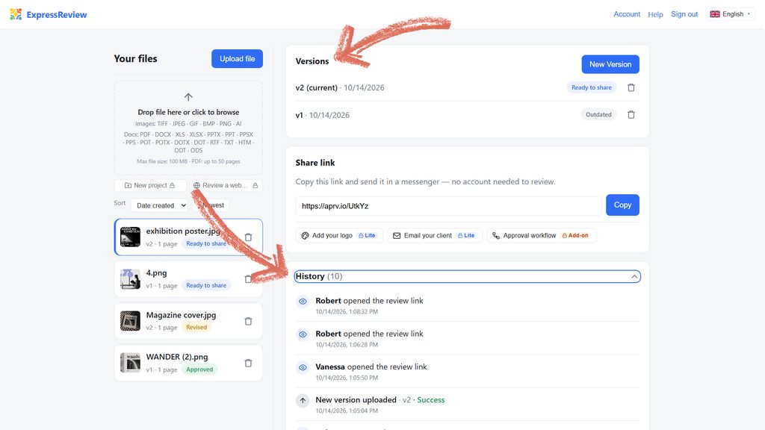Click the envelope icon on Email your client

[x=397, y=235]
